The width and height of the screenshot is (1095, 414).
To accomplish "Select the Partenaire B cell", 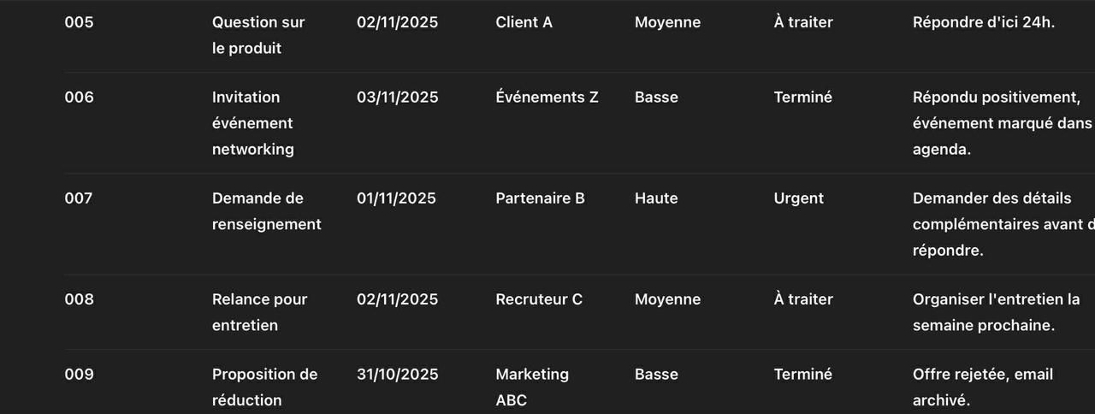I will pyautogui.click(x=540, y=198).
